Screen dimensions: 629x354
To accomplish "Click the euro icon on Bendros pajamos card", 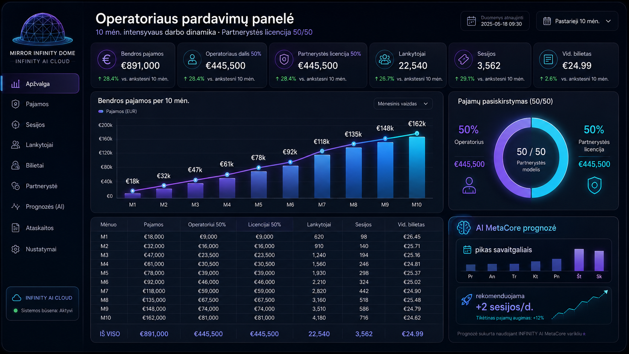I will tap(106, 59).
